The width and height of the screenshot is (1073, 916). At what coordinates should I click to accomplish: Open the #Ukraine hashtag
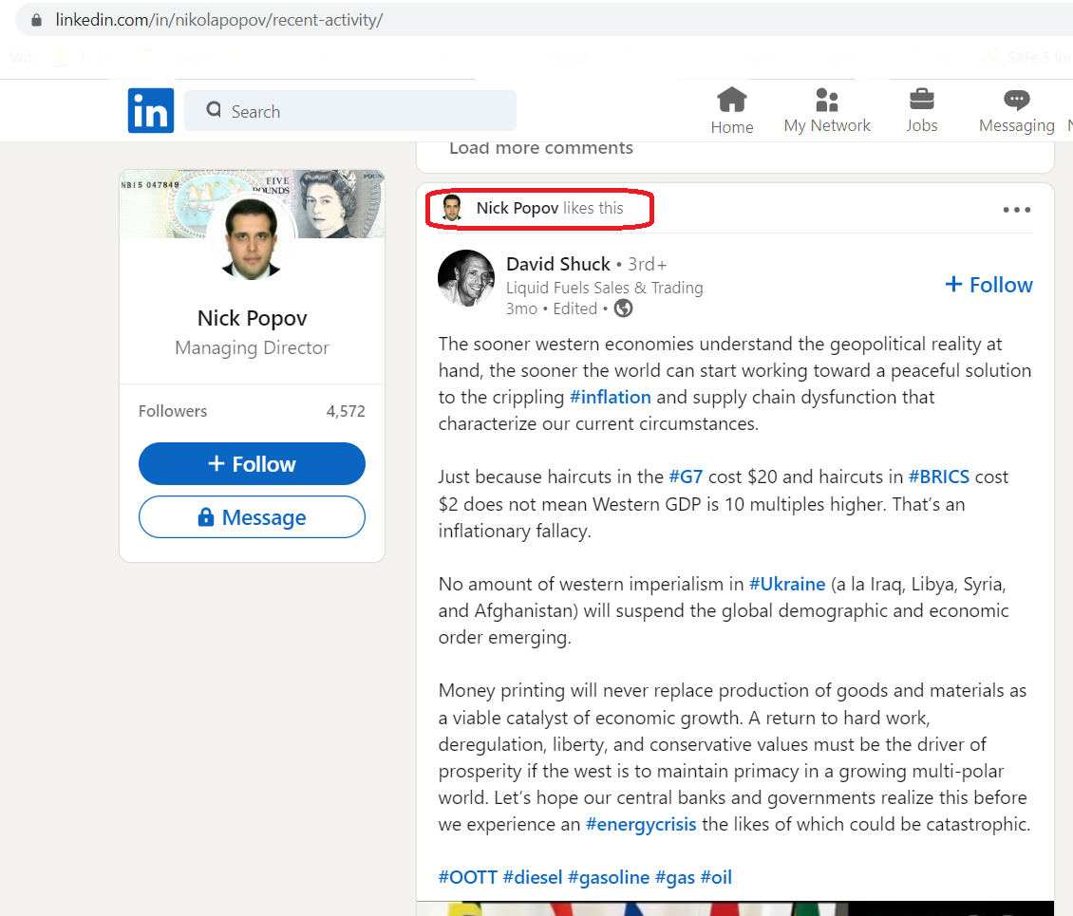click(x=787, y=584)
